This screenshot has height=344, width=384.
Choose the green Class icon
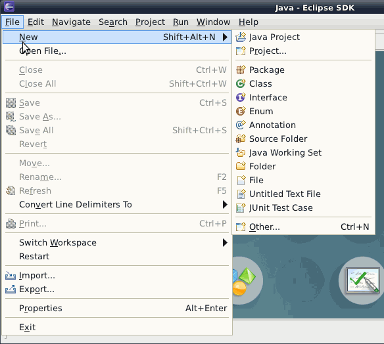pos(241,83)
